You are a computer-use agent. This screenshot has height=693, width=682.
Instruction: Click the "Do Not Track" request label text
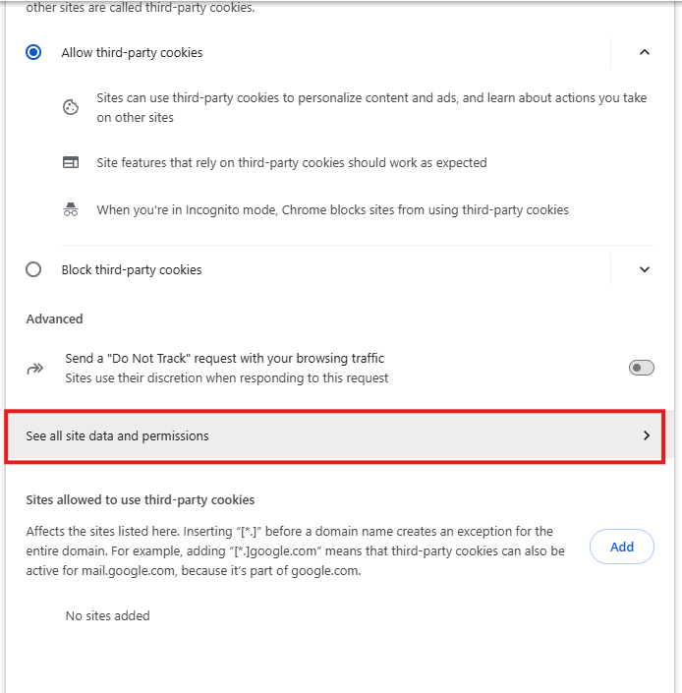point(224,359)
